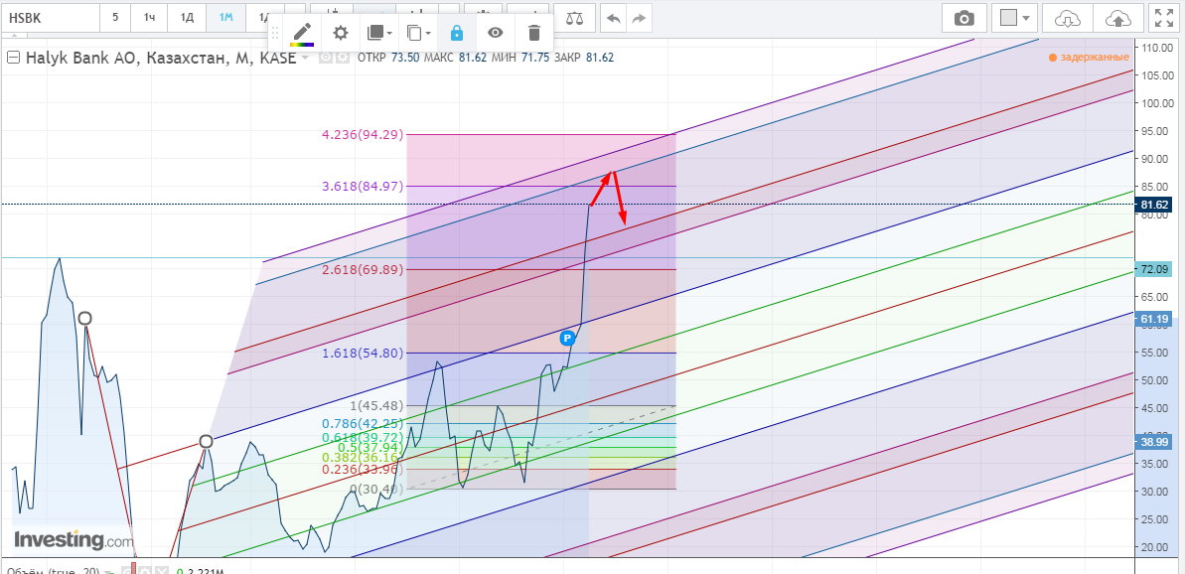Edit the HSBK symbol search field
Image resolution: width=1185 pixels, height=574 pixels.
tap(50, 17)
